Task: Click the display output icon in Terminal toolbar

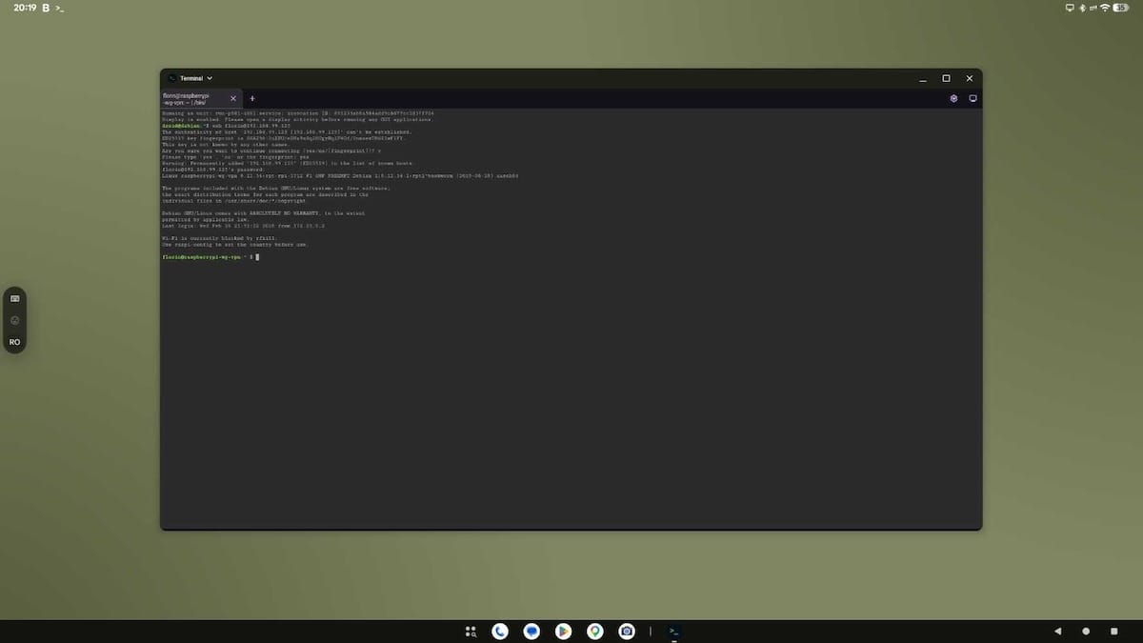Action: pos(973,98)
